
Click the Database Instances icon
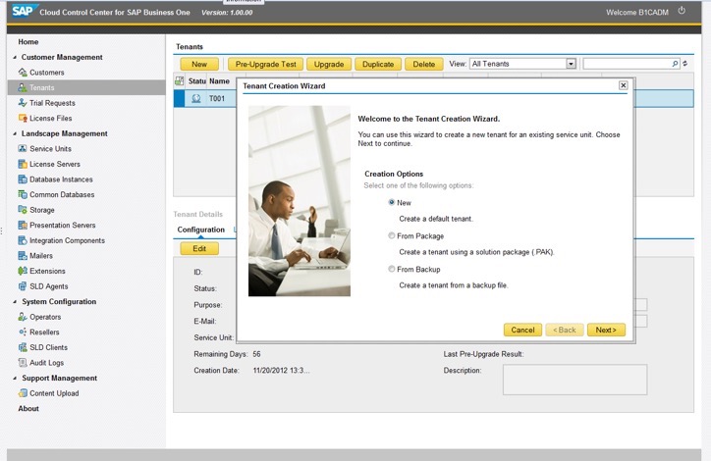pos(23,179)
